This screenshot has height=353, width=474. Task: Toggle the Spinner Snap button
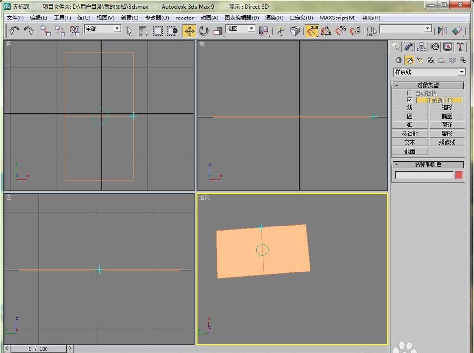click(x=355, y=31)
